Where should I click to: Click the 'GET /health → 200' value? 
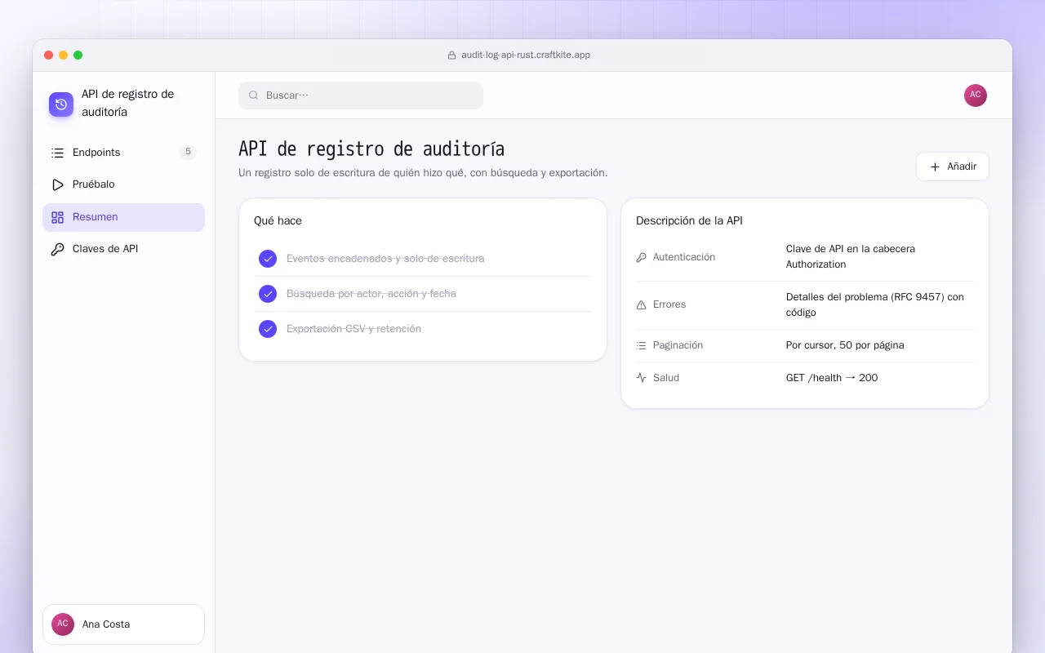click(832, 378)
